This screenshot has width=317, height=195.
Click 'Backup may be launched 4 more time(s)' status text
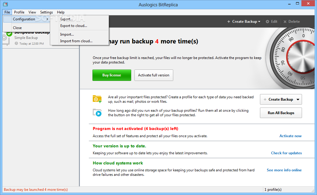(36, 190)
